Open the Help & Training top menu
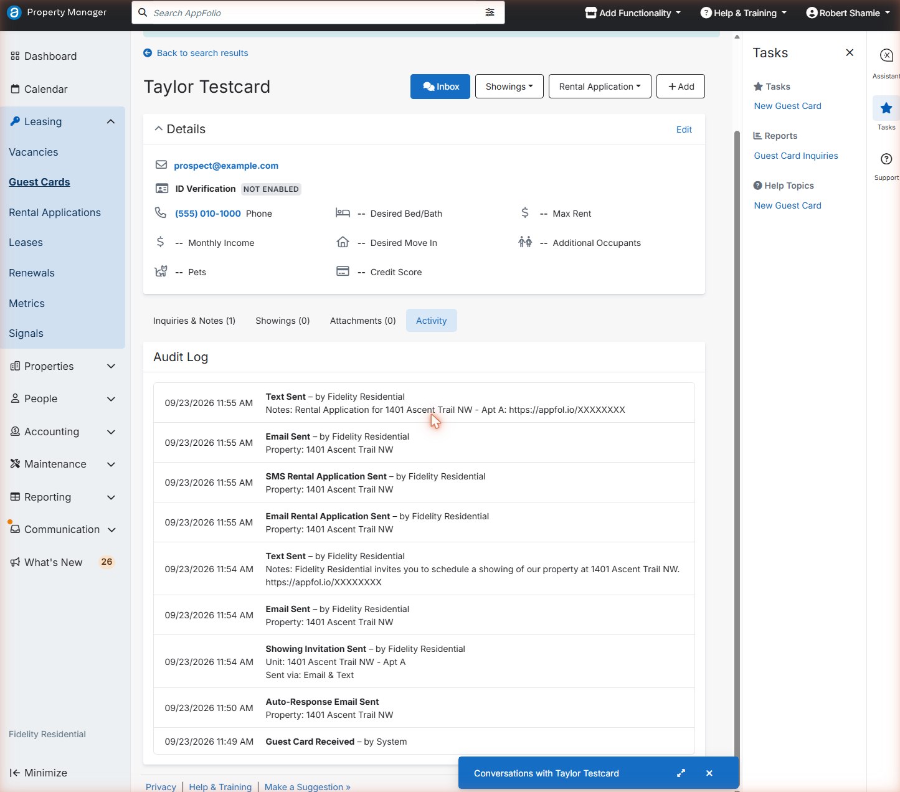Screen dimensions: 900x792 pyautogui.click(x=744, y=12)
